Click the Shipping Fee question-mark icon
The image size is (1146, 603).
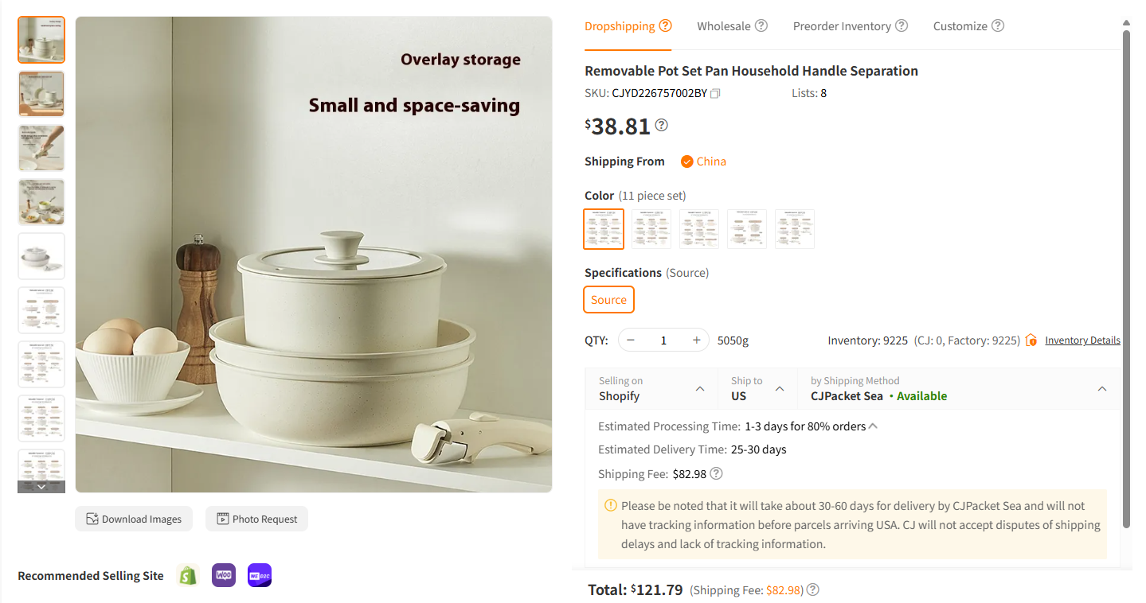(715, 473)
